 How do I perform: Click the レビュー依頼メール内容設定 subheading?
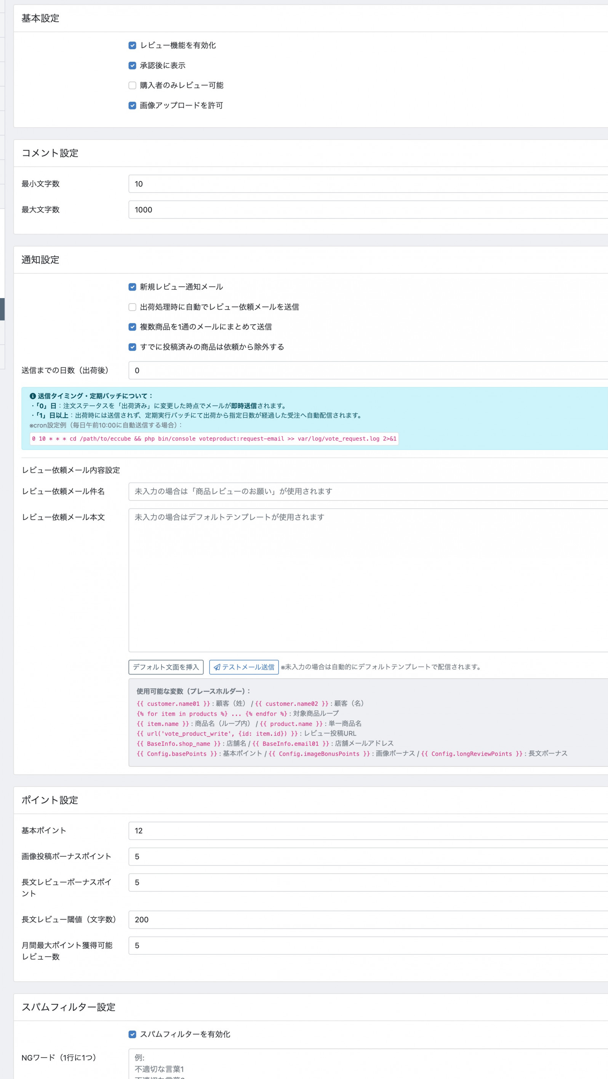[71, 470]
